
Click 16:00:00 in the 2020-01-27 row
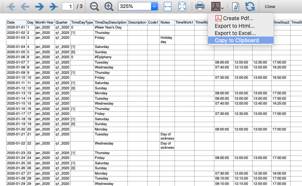tap(279, 173)
